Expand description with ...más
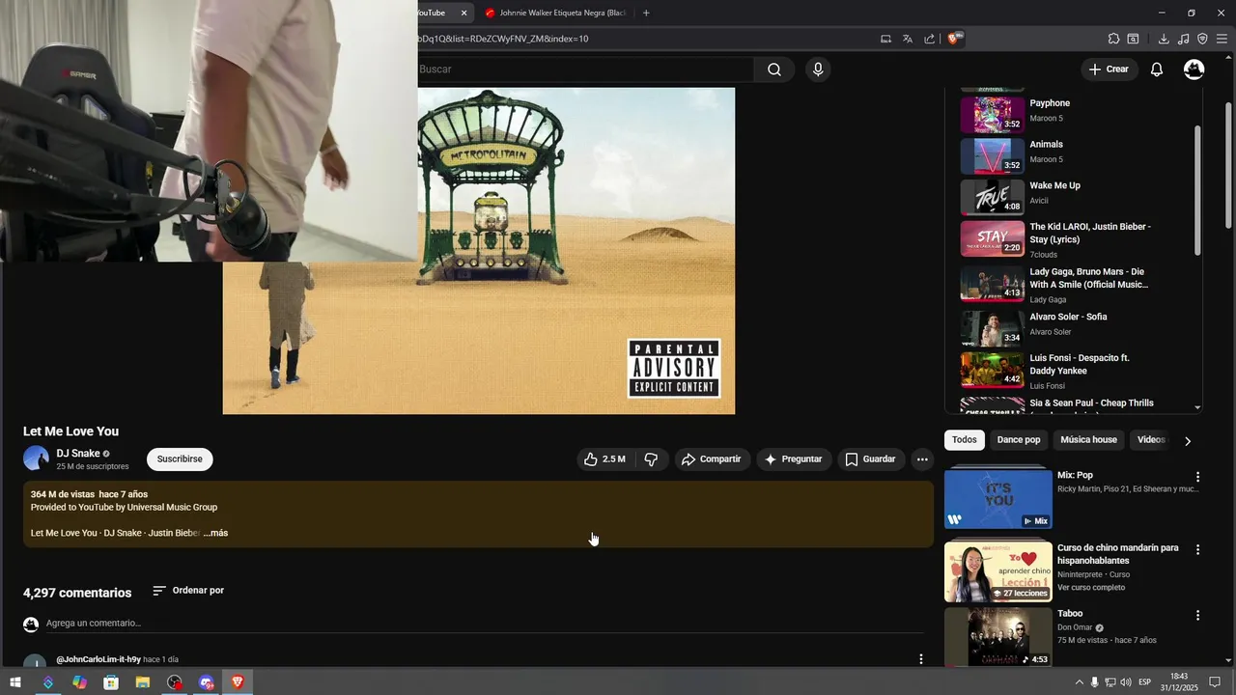Image resolution: width=1236 pixels, height=695 pixels. [215, 533]
